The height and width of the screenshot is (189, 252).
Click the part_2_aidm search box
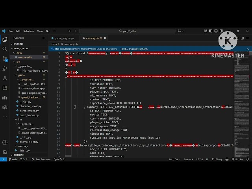coord(127,31)
